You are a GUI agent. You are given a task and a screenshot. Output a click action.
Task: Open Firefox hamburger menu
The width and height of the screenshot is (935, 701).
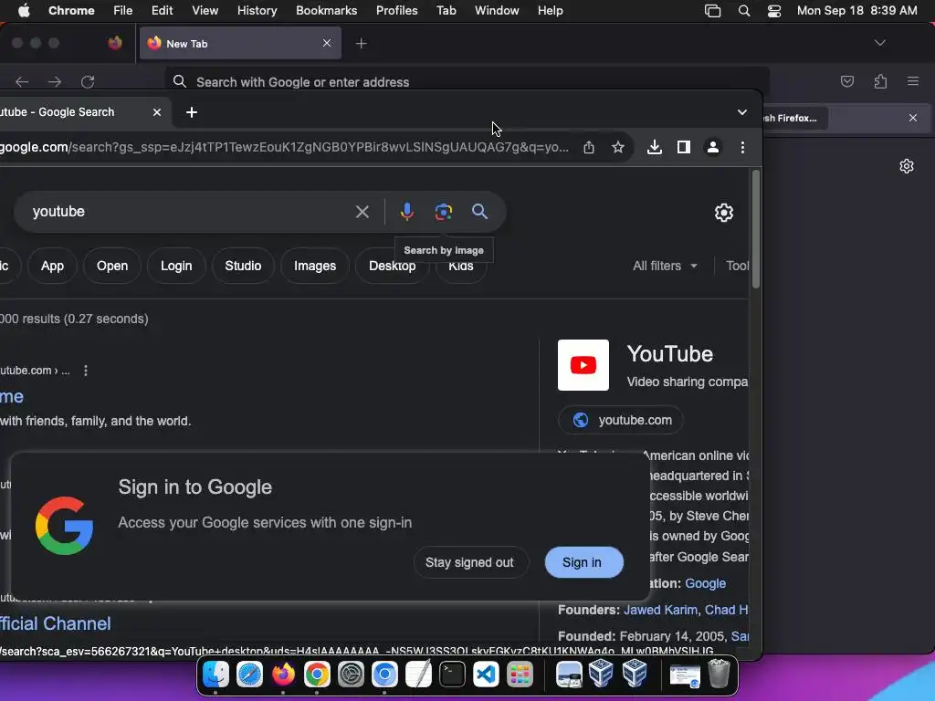pos(913,81)
